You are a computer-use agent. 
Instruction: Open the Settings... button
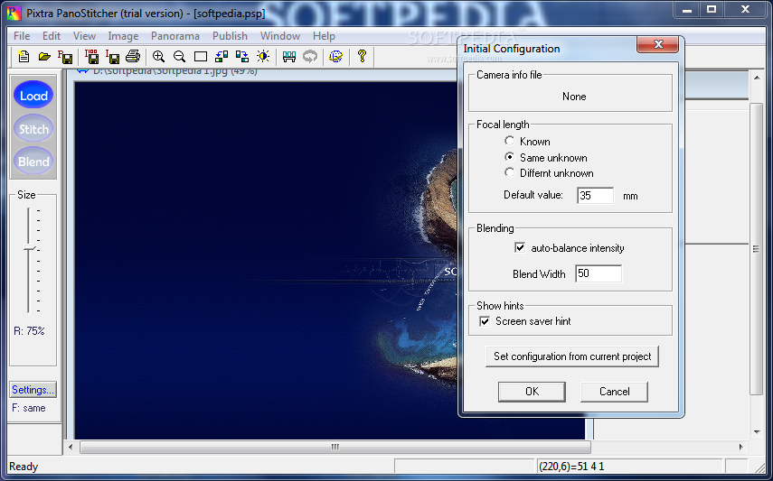(33, 390)
